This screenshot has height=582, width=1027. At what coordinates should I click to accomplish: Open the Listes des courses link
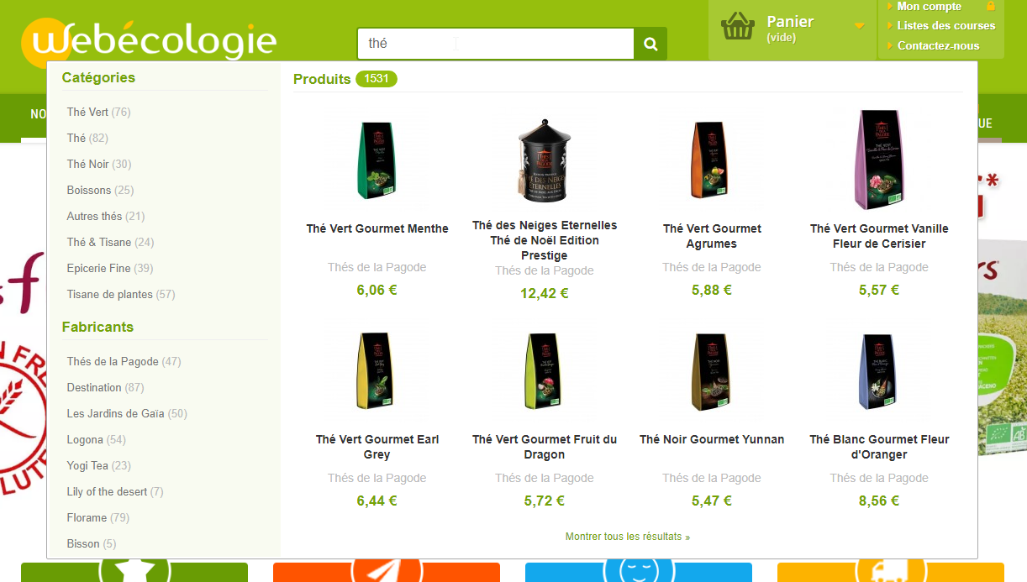click(x=945, y=25)
